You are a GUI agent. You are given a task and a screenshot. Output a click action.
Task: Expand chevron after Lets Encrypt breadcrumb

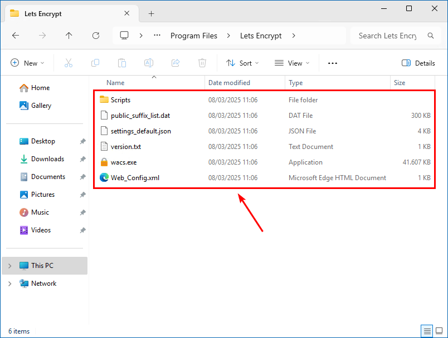tap(294, 36)
